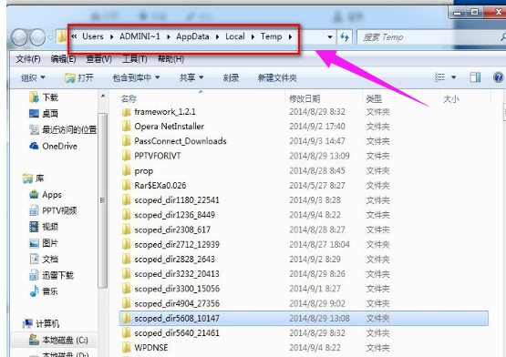
Task: Open the help question mark icon
Action: pos(499,77)
